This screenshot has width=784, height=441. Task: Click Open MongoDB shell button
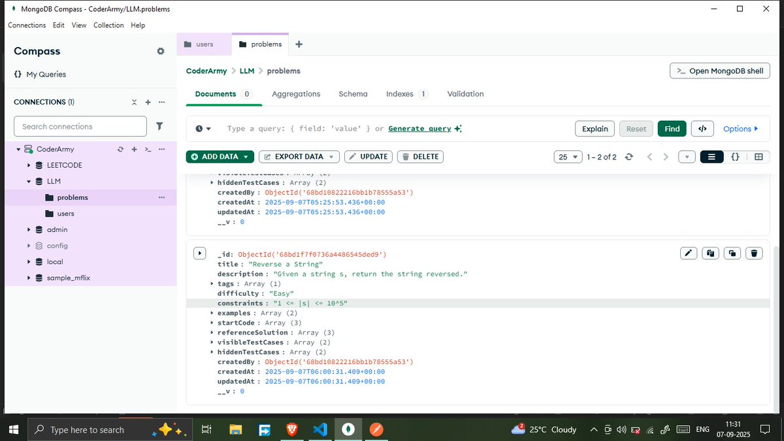tap(719, 71)
